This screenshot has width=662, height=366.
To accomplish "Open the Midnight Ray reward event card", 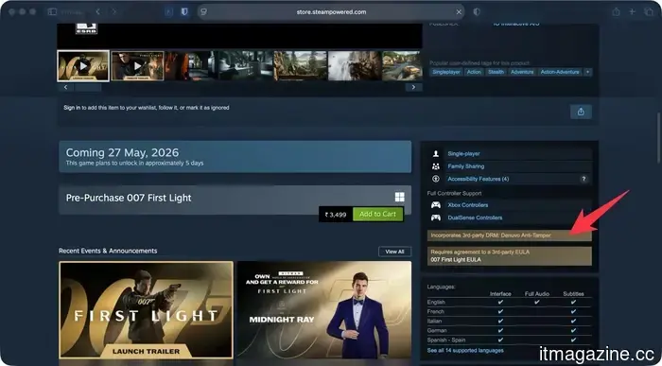I will [x=324, y=310].
